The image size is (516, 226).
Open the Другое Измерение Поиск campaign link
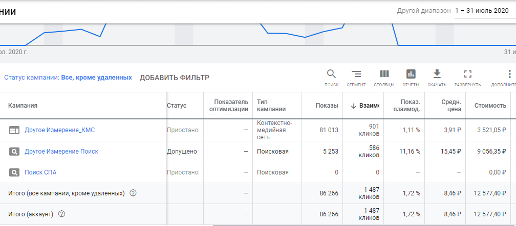pos(61,152)
